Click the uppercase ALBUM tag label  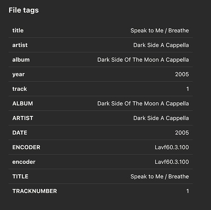[23, 103]
